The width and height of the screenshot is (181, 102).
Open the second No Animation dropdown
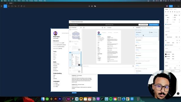[139, 40]
